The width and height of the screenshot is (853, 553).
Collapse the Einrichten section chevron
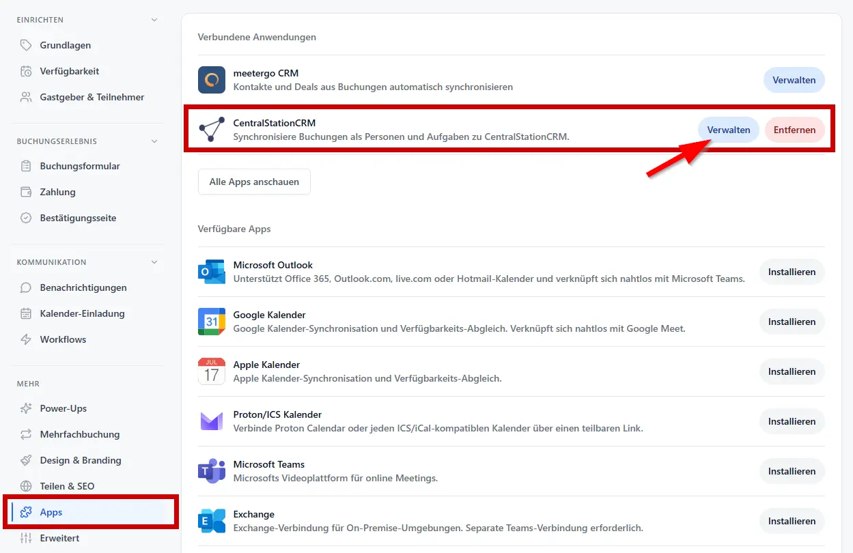tap(154, 20)
